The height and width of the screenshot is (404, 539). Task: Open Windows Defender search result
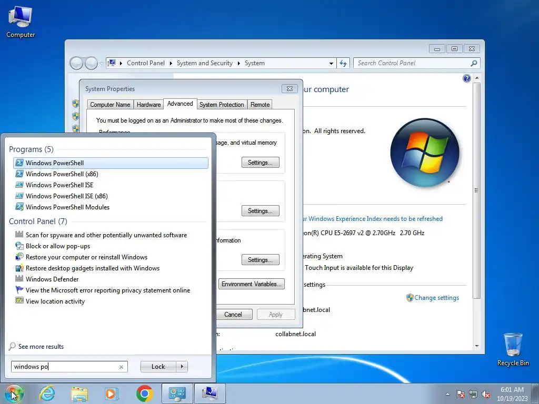111,279
